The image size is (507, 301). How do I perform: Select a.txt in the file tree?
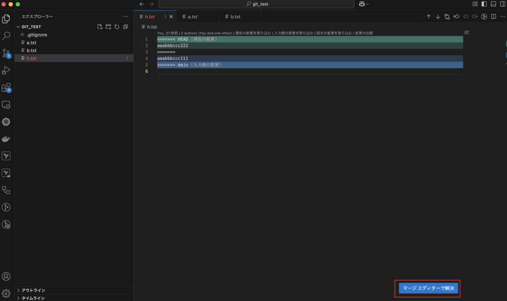pos(74,43)
